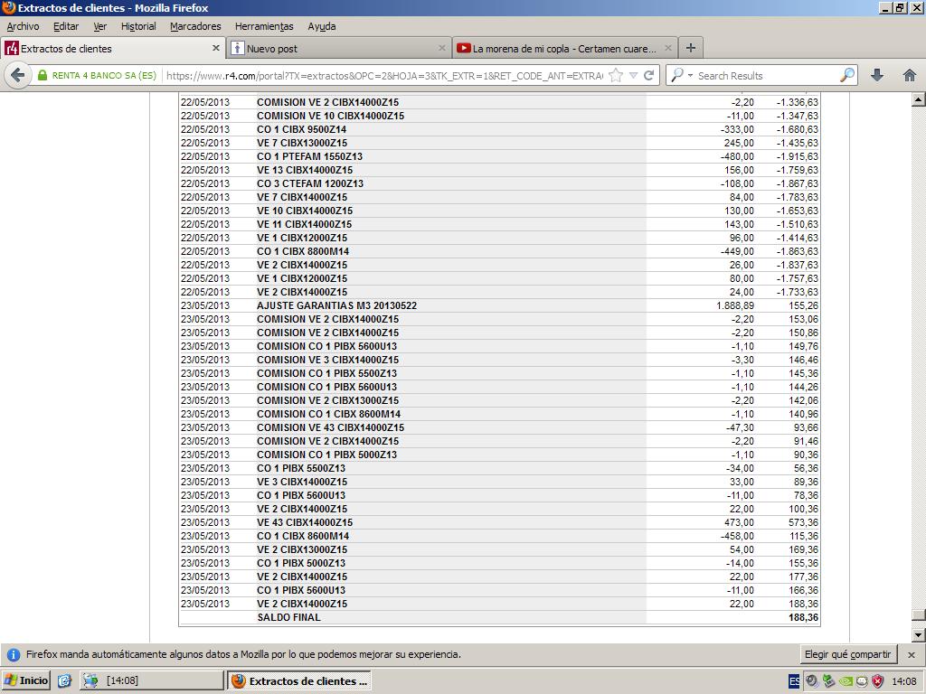This screenshot has height=694, width=926.
Task: Close the Extractos de clientes tab
Action: click(215, 49)
